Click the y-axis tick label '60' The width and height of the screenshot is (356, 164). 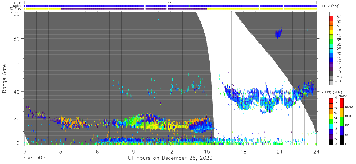pos(17,66)
